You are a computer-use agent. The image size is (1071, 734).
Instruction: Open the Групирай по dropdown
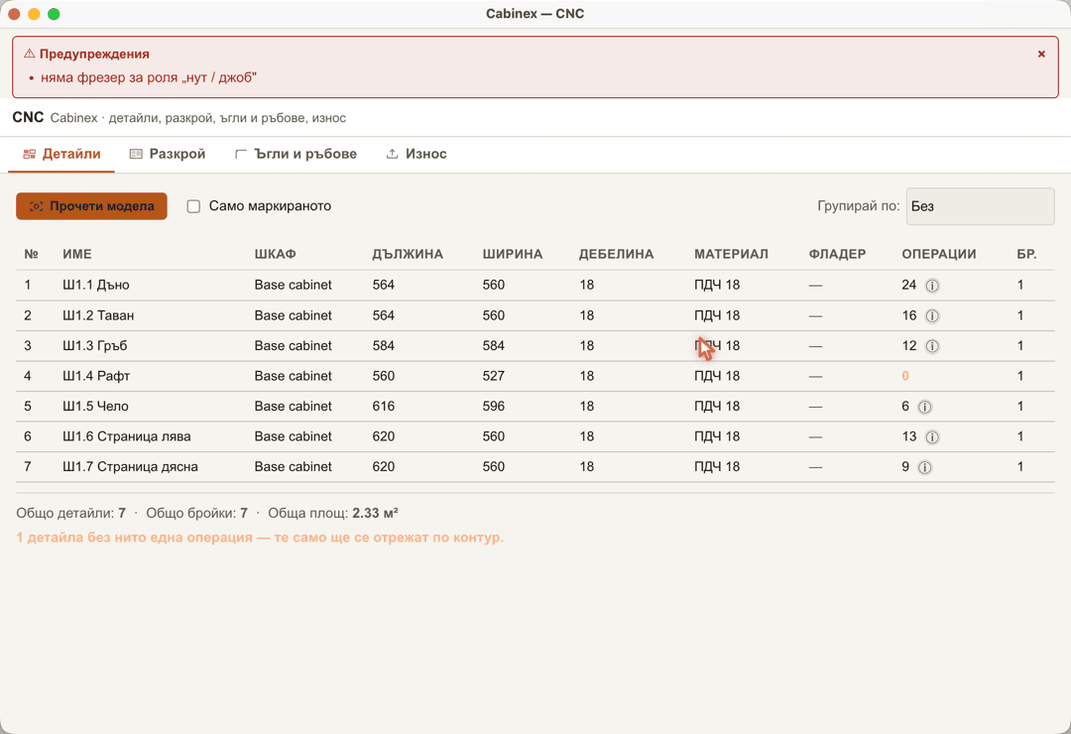coord(980,206)
